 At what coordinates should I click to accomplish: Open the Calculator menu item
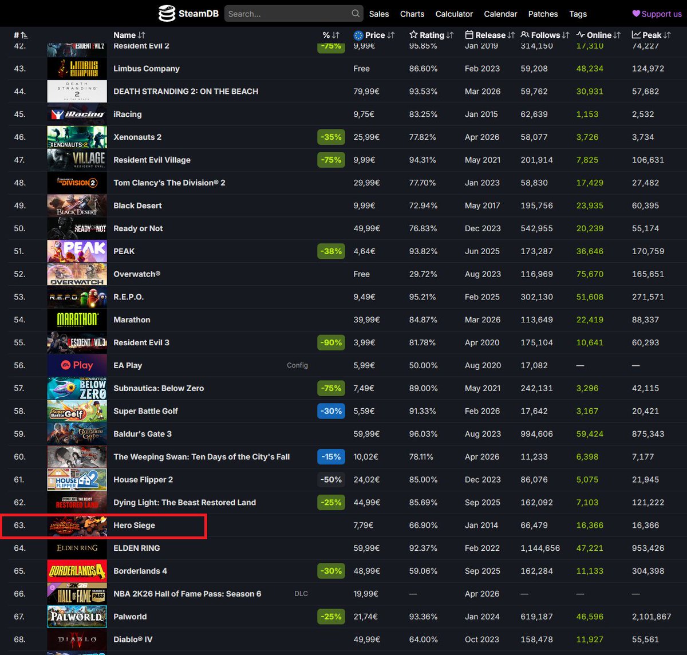(x=454, y=14)
